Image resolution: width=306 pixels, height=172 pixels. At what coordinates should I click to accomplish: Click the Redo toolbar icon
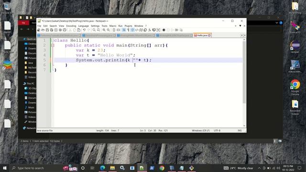[89, 30]
